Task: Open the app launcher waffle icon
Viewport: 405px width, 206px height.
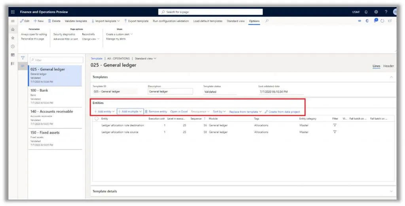Action: tap(13, 12)
